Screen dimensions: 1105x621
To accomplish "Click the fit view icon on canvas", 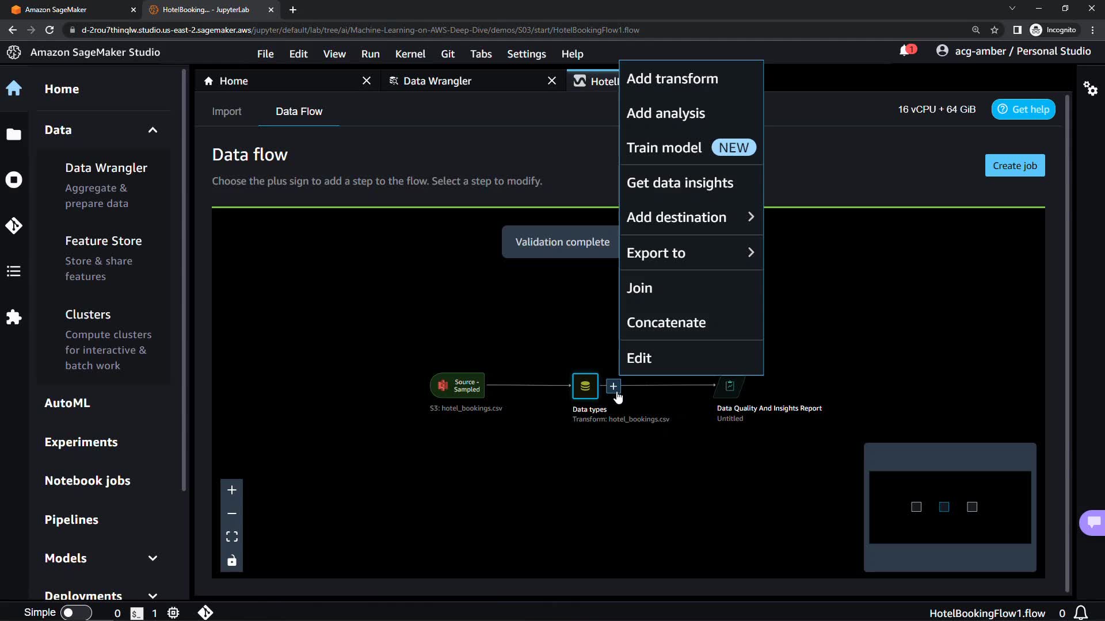I will [x=231, y=536].
